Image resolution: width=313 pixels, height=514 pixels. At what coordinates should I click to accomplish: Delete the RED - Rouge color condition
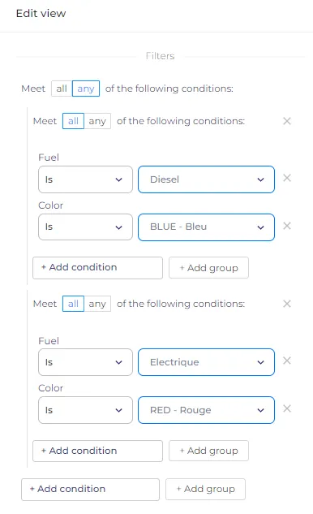[287, 408]
